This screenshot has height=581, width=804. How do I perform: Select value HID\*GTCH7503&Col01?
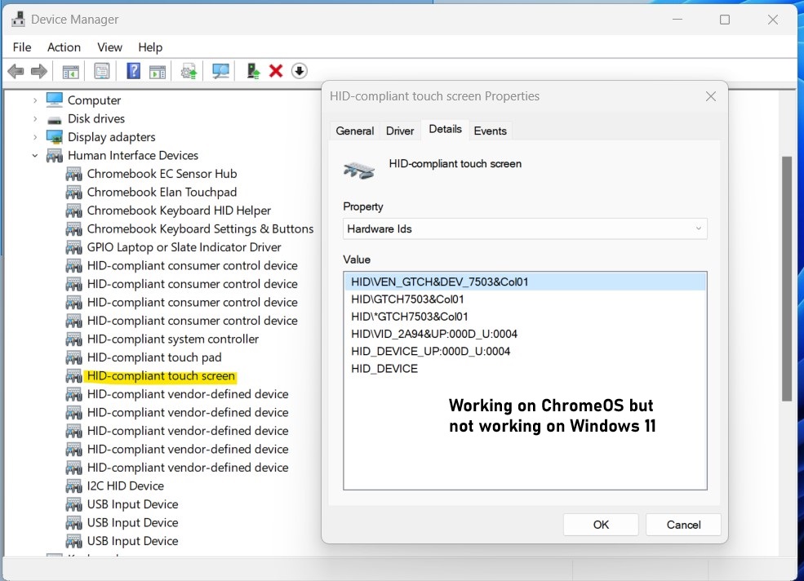410,317
